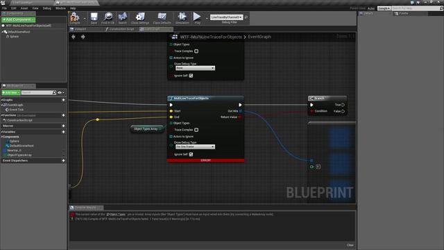Screen dimensions: 444x250
Task: Click the Out Hits output pin
Action: tap(241, 111)
